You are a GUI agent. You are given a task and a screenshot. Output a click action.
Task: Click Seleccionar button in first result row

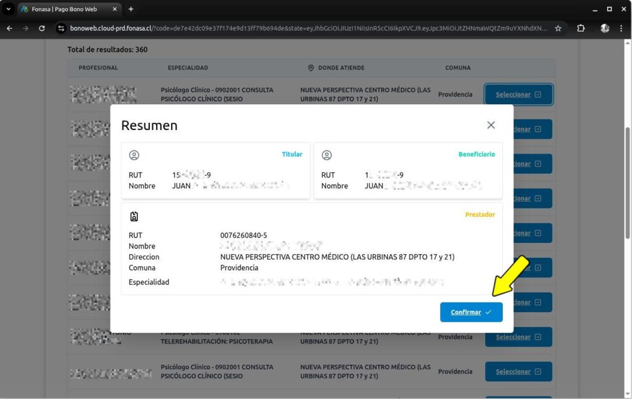[518, 94]
